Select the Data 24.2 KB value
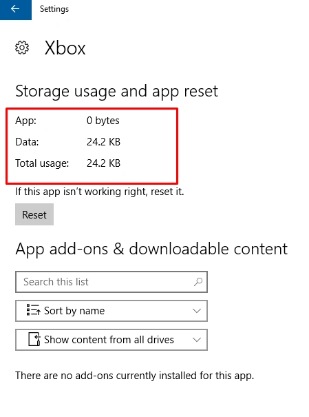 [x=103, y=142]
